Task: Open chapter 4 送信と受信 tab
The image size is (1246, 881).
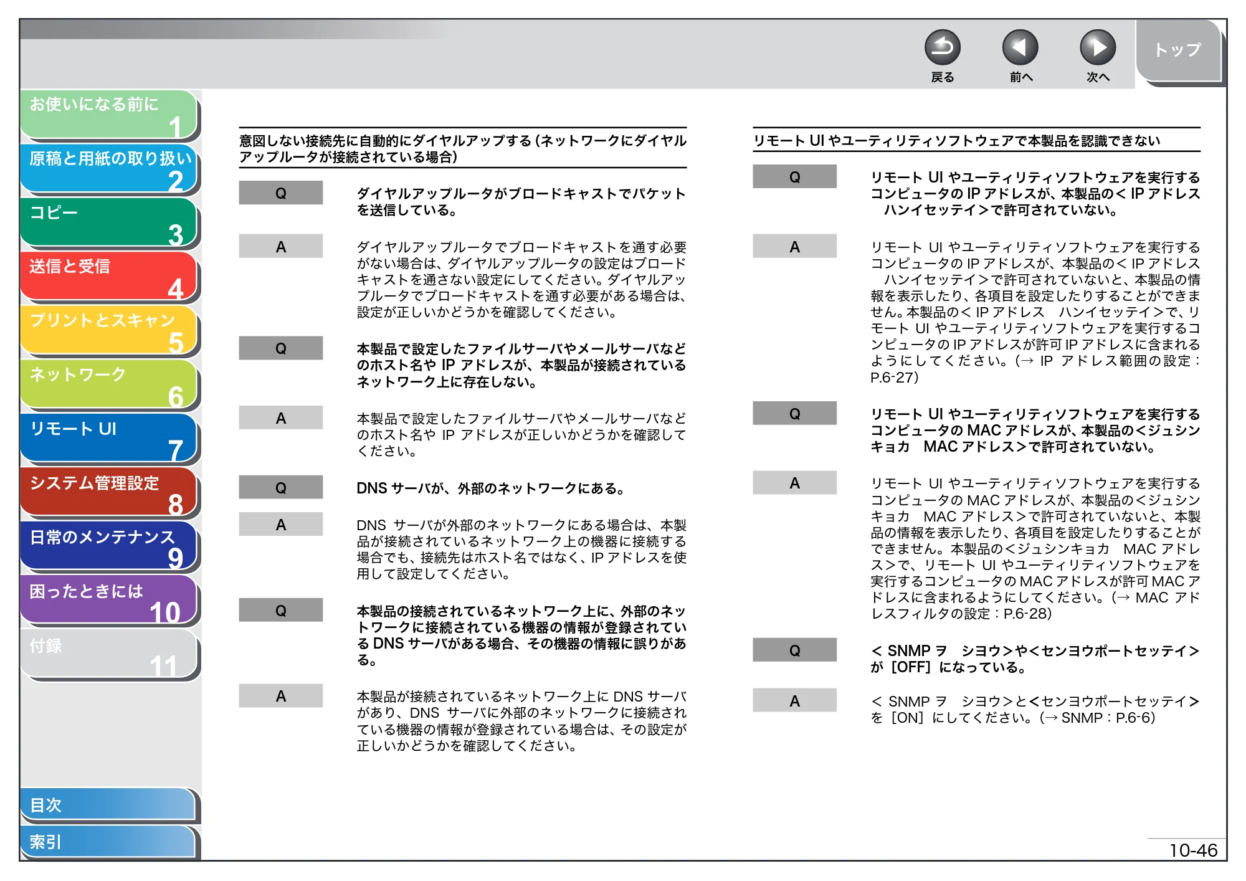Action: click(108, 276)
